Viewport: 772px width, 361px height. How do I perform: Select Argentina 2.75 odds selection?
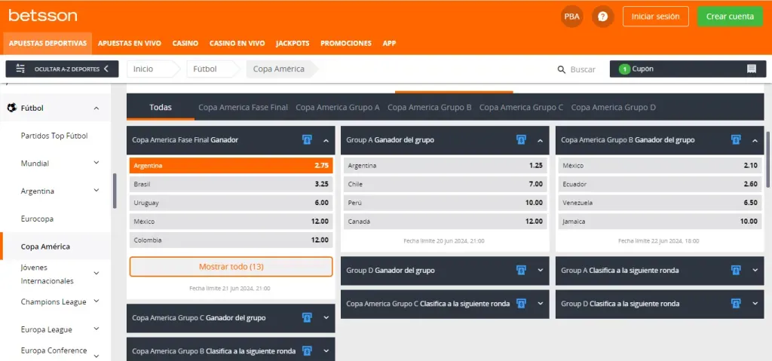pos(231,165)
